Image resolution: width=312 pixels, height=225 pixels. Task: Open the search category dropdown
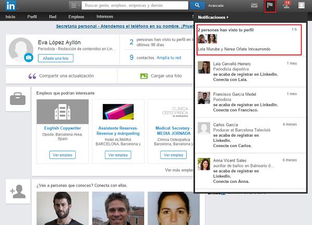pos(75,6)
